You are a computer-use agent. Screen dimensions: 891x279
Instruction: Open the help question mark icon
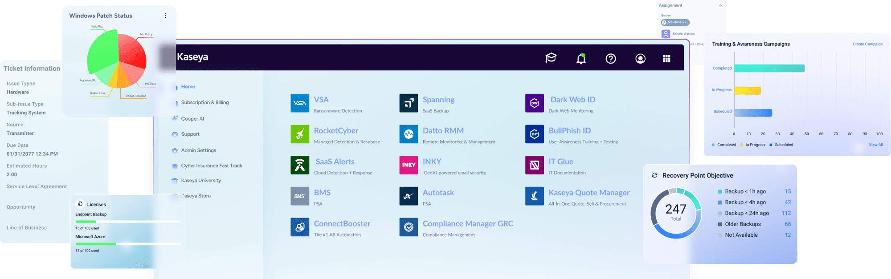tap(611, 59)
